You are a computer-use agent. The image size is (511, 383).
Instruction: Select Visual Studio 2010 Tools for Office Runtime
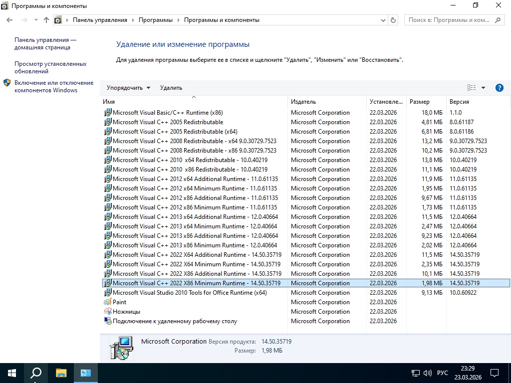coord(306,292)
